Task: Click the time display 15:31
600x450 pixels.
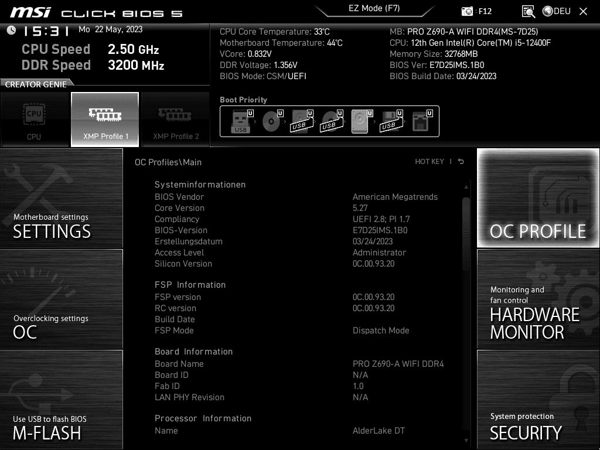Action: pos(46,31)
